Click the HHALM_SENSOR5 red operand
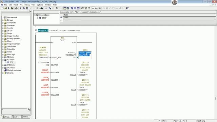217x122 pixels. pos(45,71)
